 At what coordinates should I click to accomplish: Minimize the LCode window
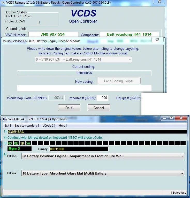point(164,118)
